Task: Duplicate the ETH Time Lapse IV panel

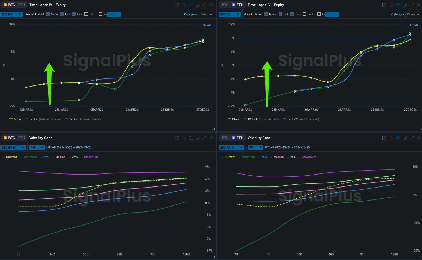Action: [405, 5]
